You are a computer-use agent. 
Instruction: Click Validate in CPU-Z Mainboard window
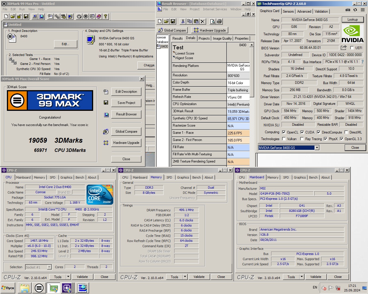[x=316, y=277]
